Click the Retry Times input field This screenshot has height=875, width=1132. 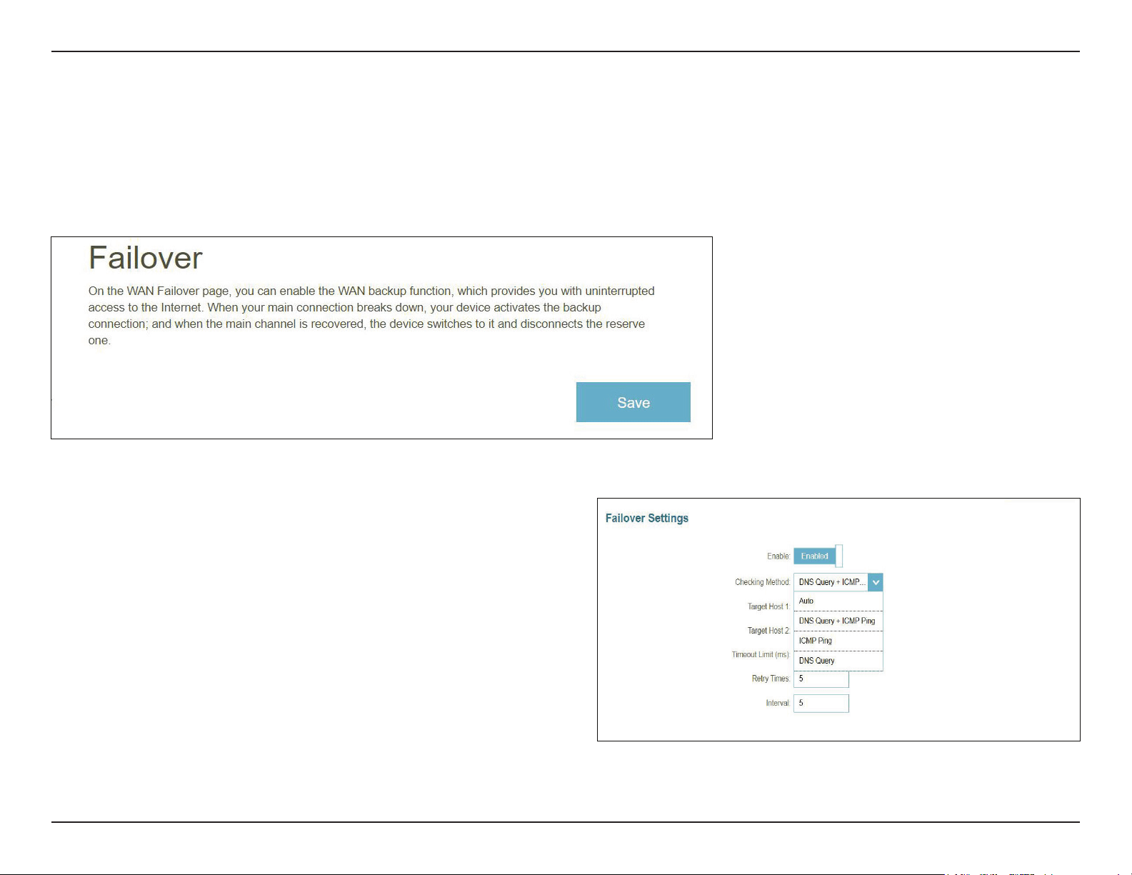(821, 679)
